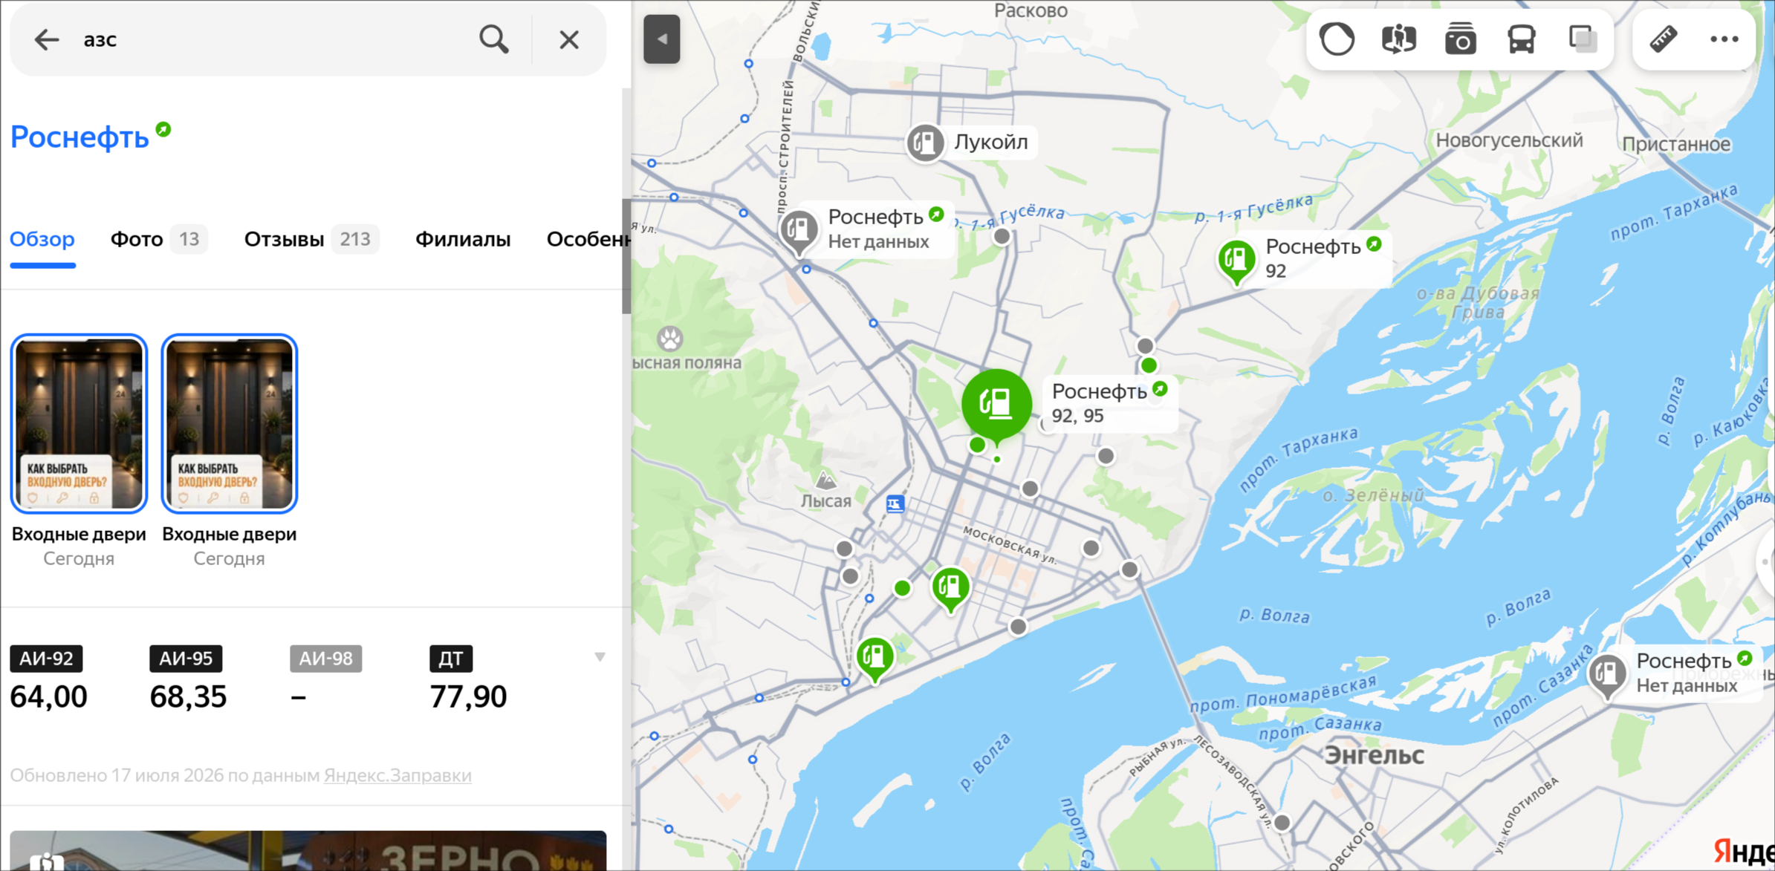Select the Роснефть marker near Строителей avenue

tap(799, 230)
